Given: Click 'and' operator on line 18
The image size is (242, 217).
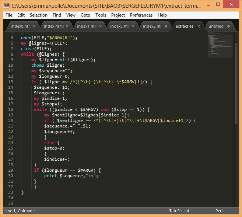Looking at the screenshot, I should coord(105,109).
